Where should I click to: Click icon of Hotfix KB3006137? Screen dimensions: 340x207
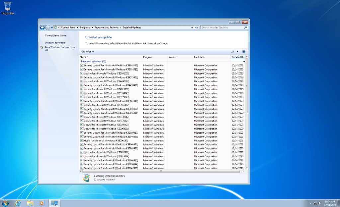coord(82,141)
